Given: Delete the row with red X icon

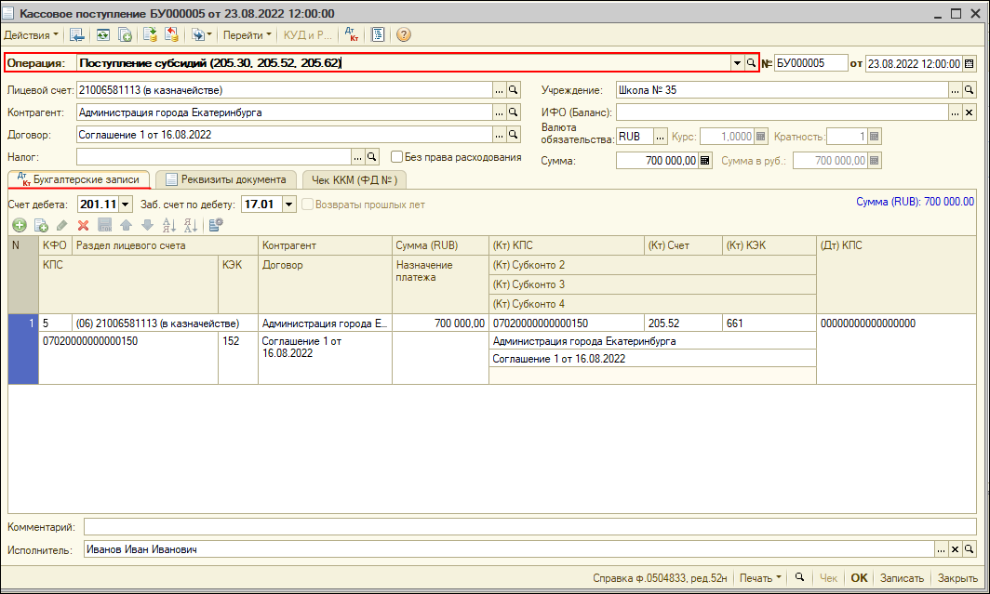Looking at the screenshot, I should click(x=83, y=225).
